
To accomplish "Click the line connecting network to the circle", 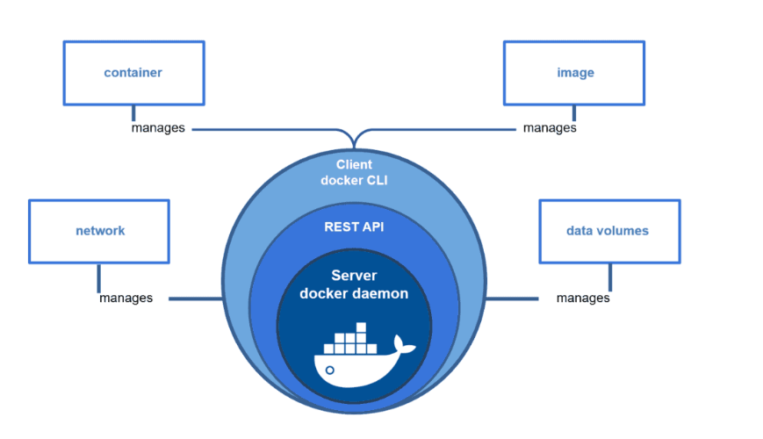I will tap(193, 299).
